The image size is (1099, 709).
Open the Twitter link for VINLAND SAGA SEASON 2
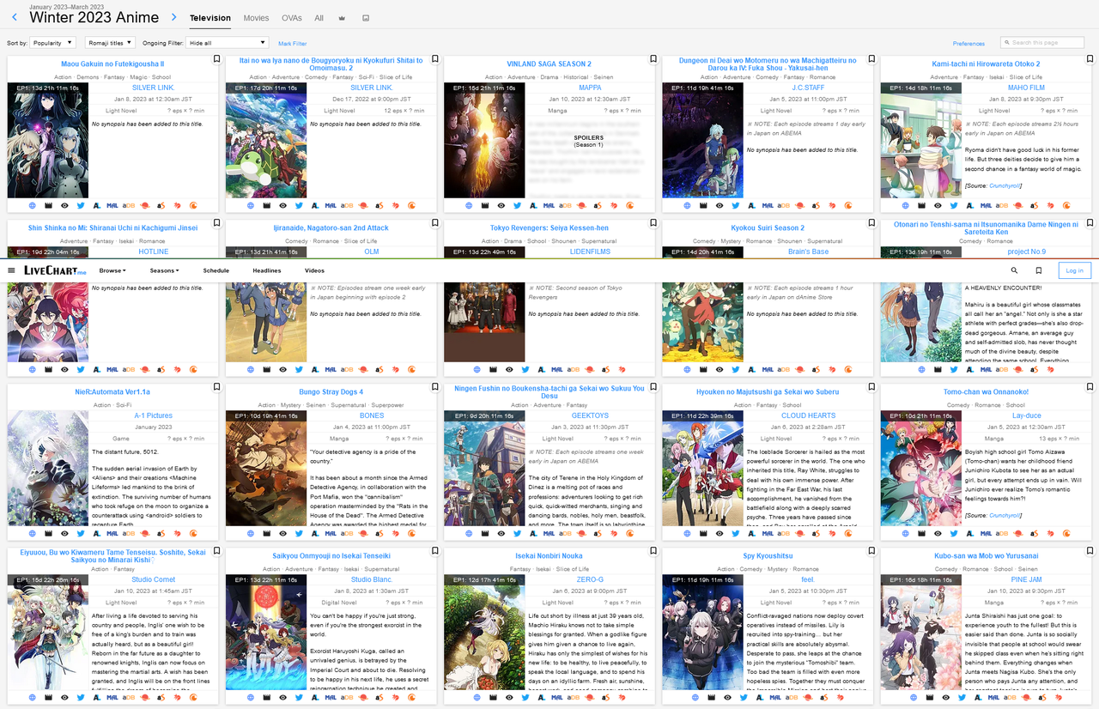[518, 205]
